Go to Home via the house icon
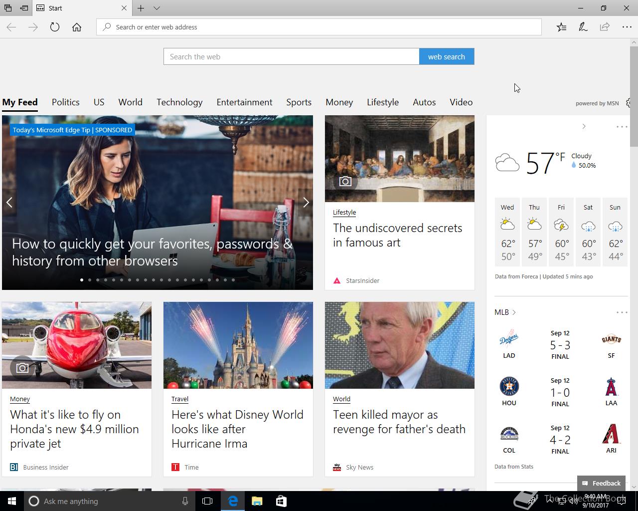 [77, 27]
